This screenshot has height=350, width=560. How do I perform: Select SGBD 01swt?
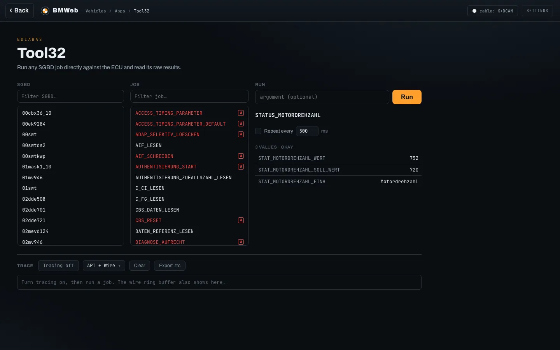pos(70,188)
